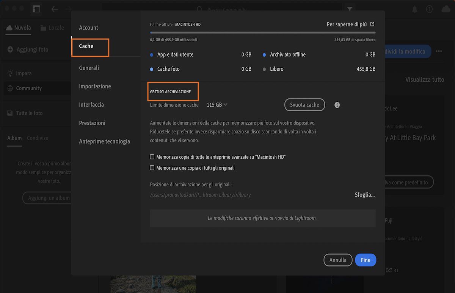Click the filter icon beside the search bar

tap(349, 9)
